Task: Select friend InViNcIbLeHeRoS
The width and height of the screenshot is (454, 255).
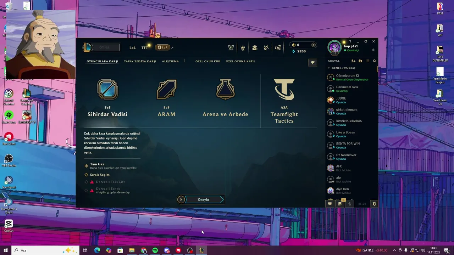Action: tap(351, 123)
